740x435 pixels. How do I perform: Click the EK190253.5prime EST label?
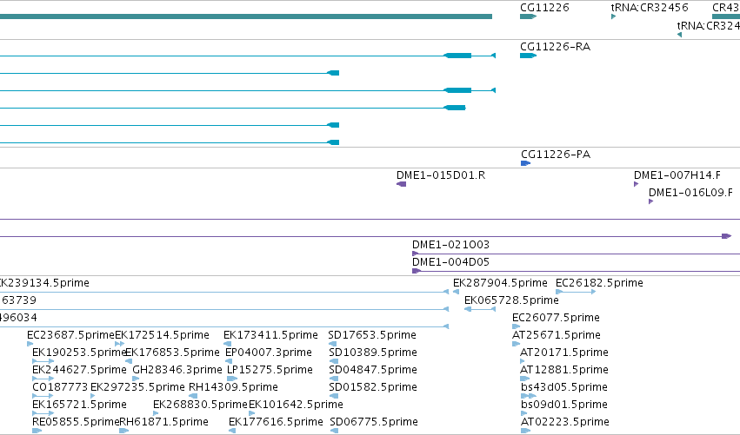(79, 353)
